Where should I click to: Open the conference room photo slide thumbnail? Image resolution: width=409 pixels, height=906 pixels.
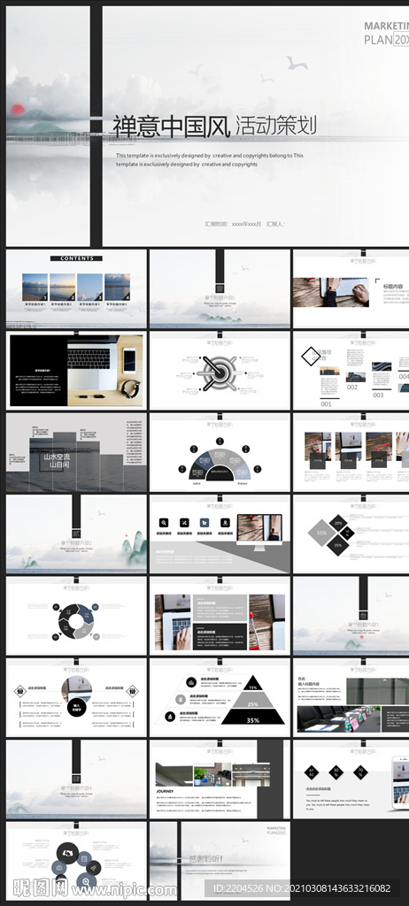click(x=351, y=697)
